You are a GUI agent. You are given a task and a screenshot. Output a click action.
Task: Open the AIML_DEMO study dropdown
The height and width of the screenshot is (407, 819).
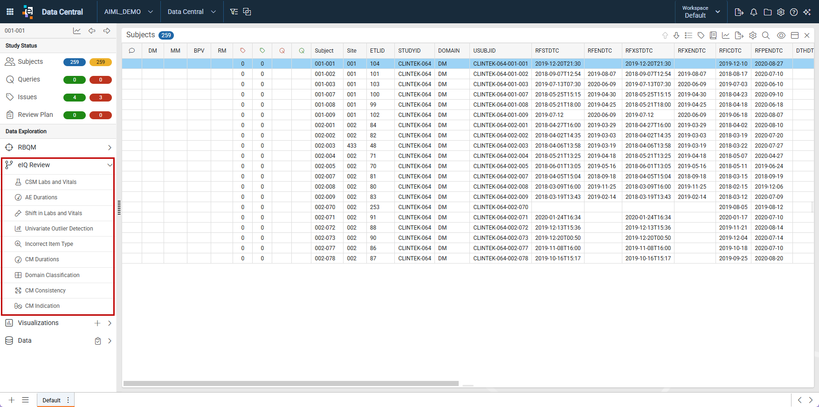tap(128, 12)
